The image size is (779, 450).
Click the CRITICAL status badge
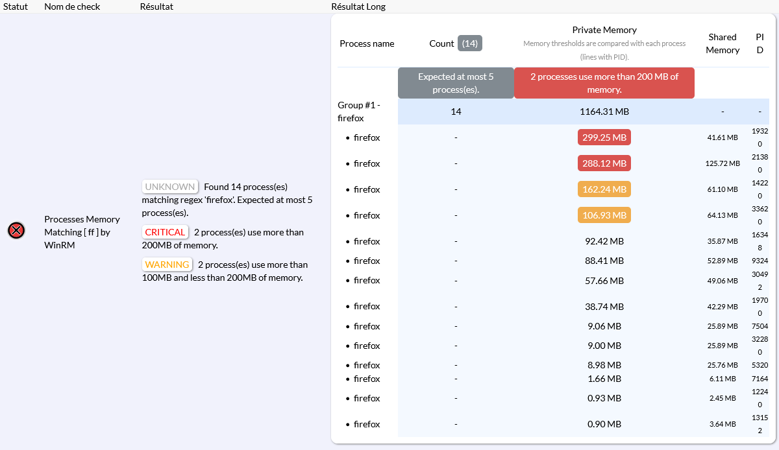pos(165,232)
